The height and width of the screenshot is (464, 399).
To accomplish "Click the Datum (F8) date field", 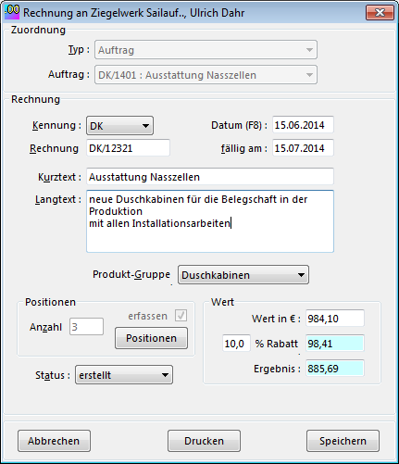I will click(x=303, y=125).
